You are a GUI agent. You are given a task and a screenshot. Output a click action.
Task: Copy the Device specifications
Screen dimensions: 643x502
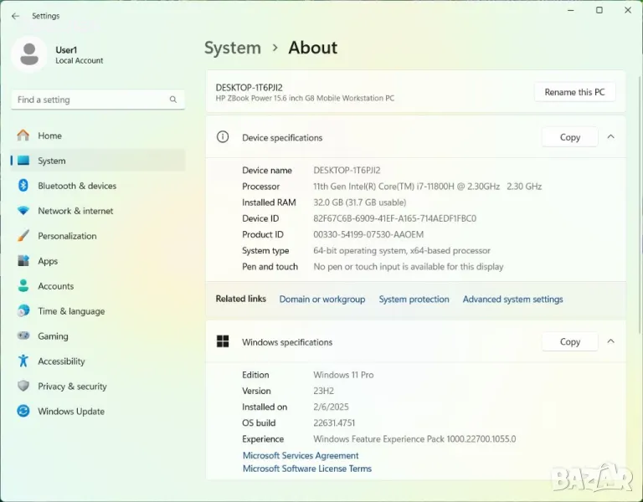[569, 137]
